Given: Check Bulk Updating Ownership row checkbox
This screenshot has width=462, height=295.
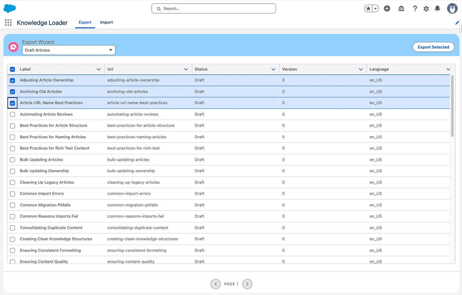Looking at the screenshot, I should pos(12,171).
